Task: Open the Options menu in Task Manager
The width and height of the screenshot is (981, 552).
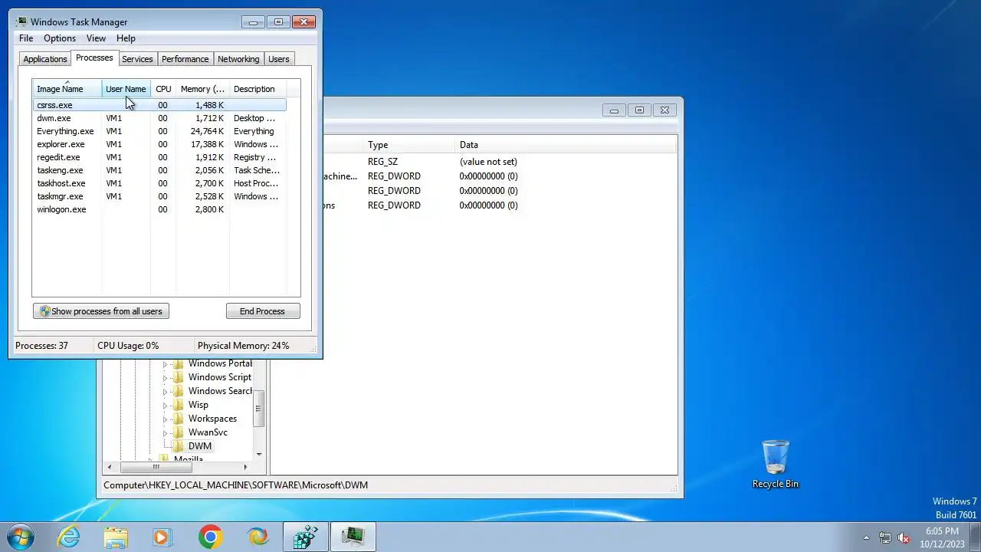Action: tap(59, 38)
